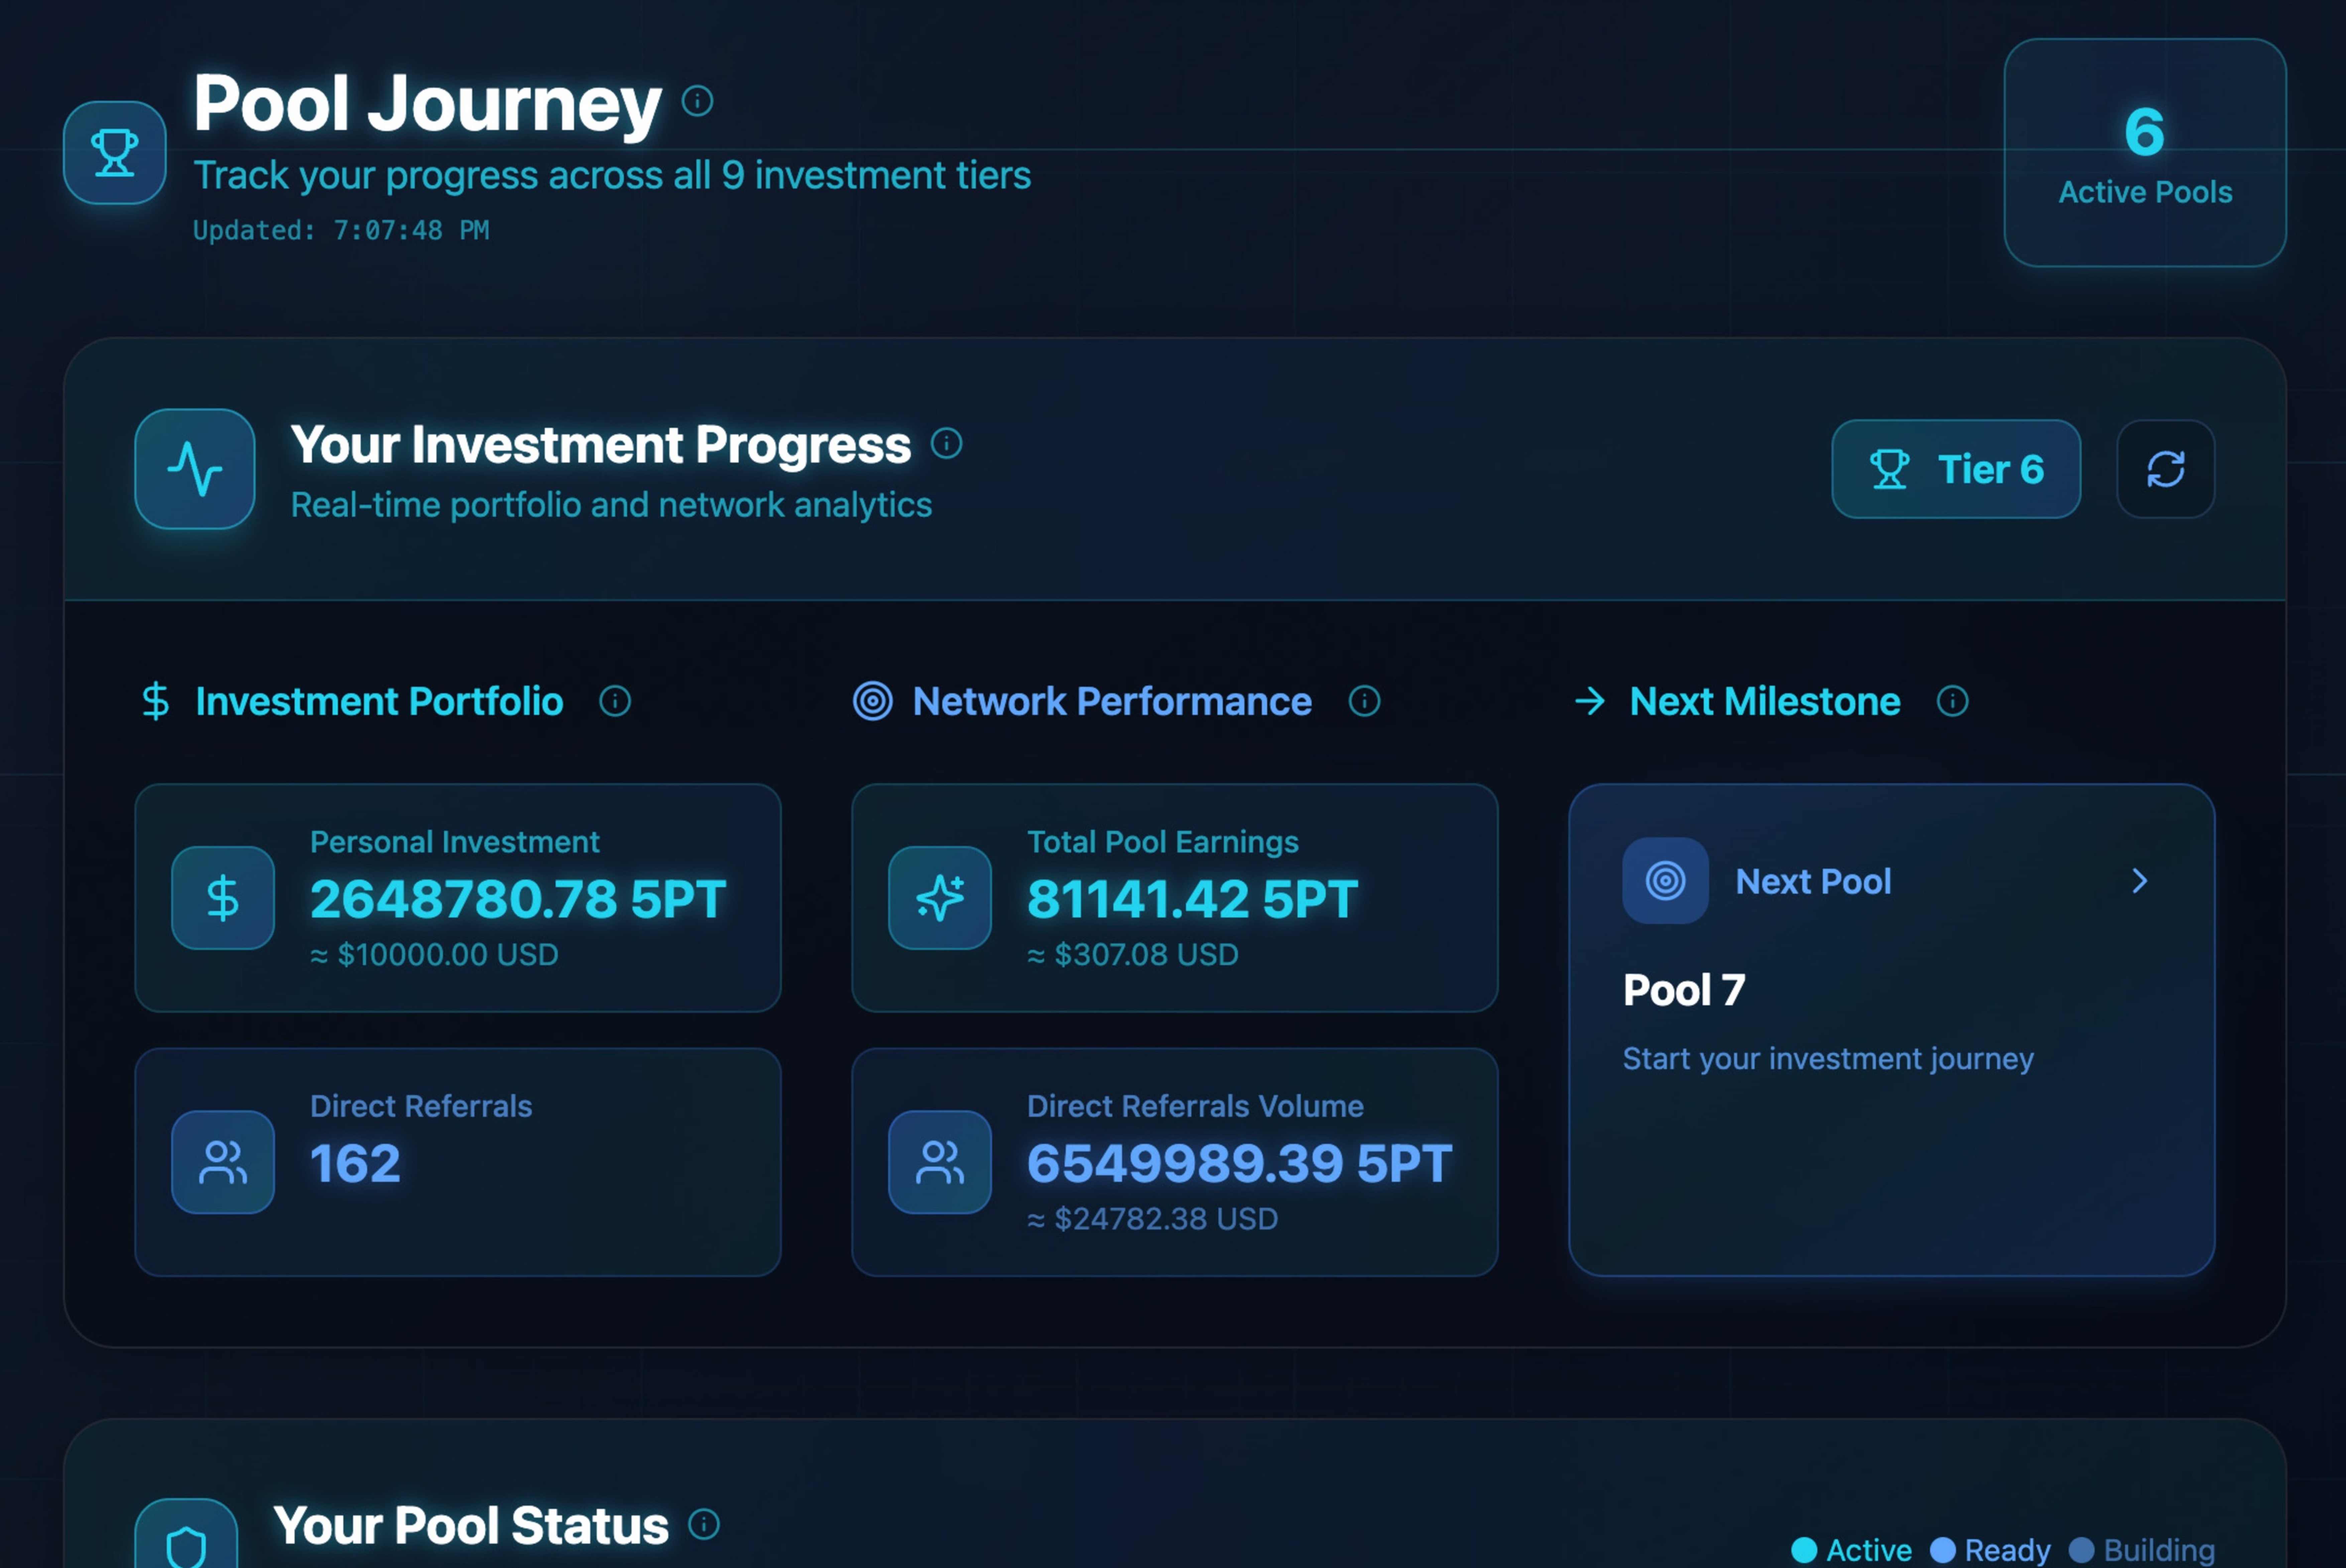The width and height of the screenshot is (2346, 1568).
Task: Click the activity pulse icon tile
Action: [195, 469]
